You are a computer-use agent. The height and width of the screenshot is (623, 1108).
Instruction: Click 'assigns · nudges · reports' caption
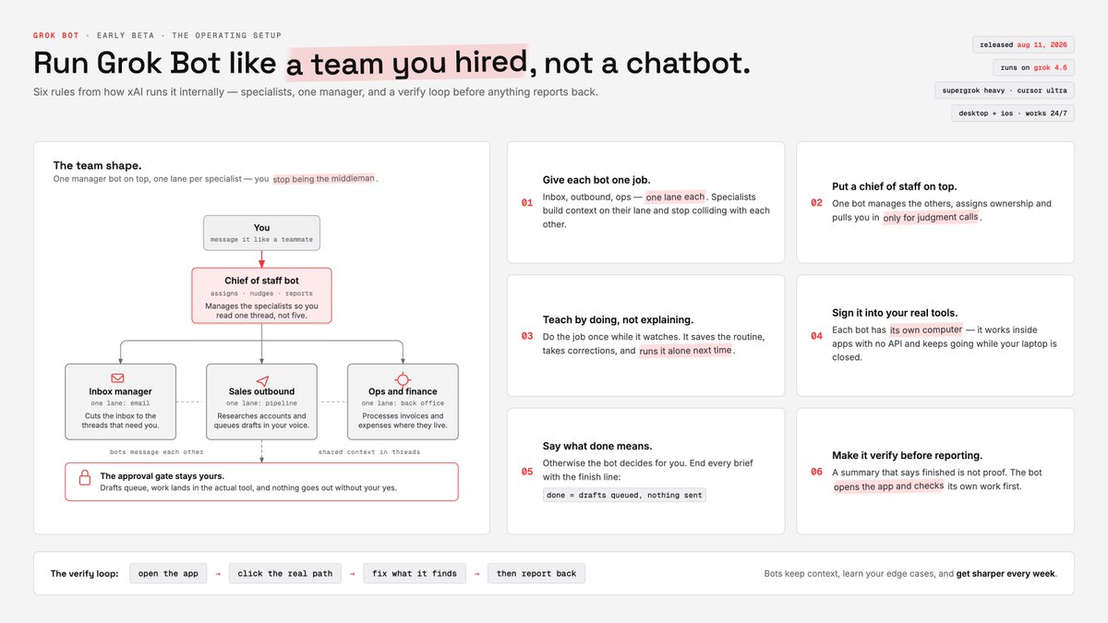pyautogui.click(x=262, y=294)
